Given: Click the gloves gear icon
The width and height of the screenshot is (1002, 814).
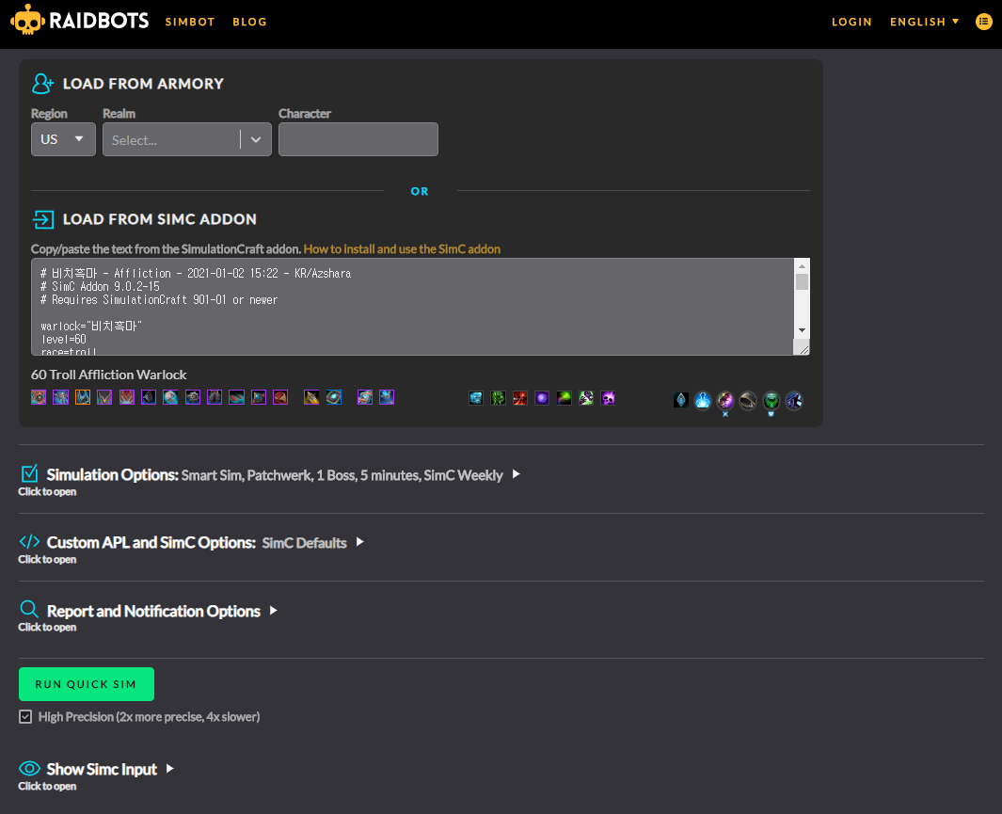Looking at the screenshot, I should point(170,397).
